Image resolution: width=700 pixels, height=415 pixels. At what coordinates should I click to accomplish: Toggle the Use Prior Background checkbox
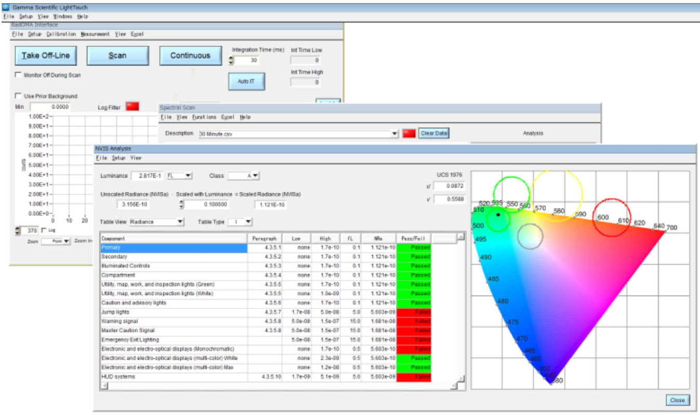point(19,96)
